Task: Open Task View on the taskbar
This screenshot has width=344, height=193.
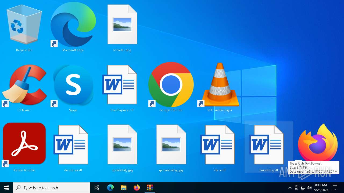Action: 97,188
